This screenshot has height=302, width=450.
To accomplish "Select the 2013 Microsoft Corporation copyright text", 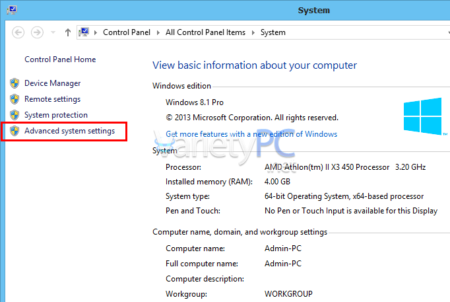I will click(x=252, y=118).
